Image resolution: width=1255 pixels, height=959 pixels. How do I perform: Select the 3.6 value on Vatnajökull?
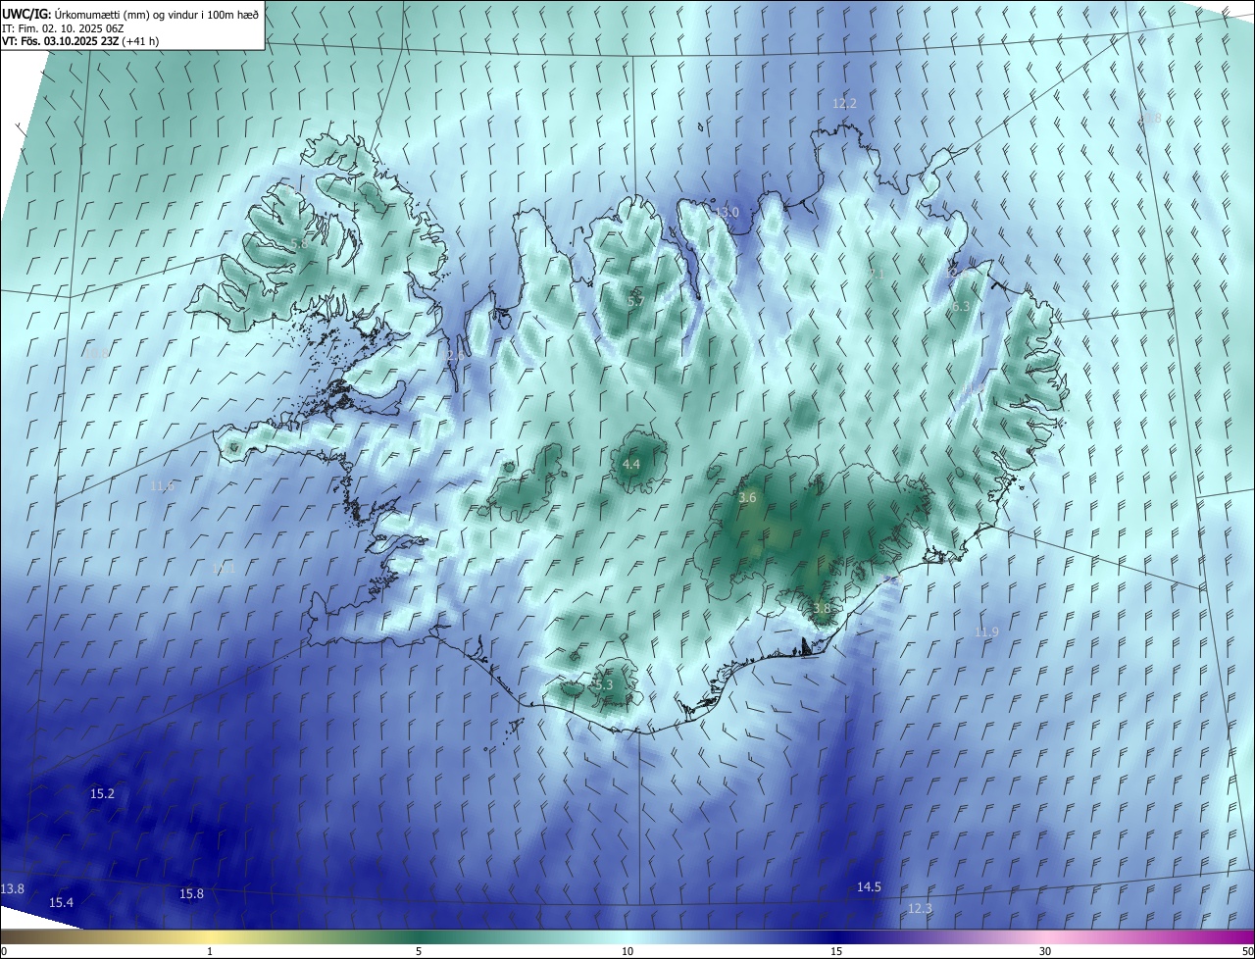click(x=747, y=498)
